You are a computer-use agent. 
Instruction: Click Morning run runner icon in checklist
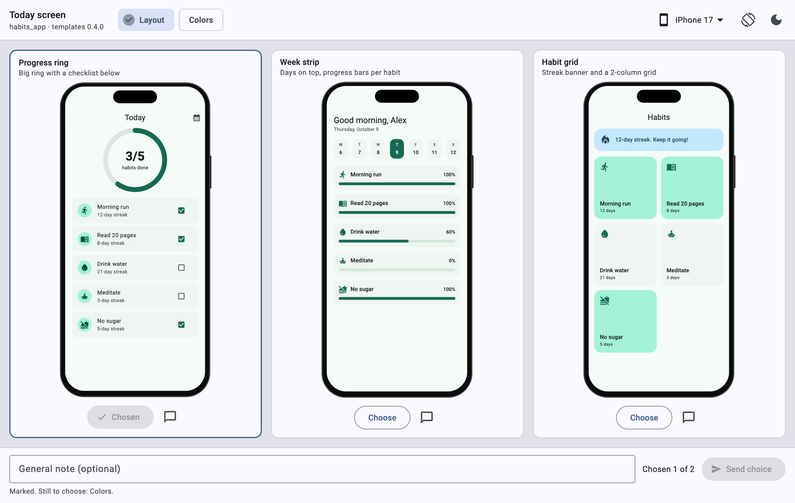point(84,210)
